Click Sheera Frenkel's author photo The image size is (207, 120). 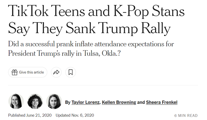[x=54, y=101]
